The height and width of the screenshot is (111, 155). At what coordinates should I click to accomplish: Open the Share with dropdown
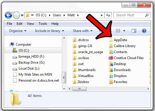point(83,31)
